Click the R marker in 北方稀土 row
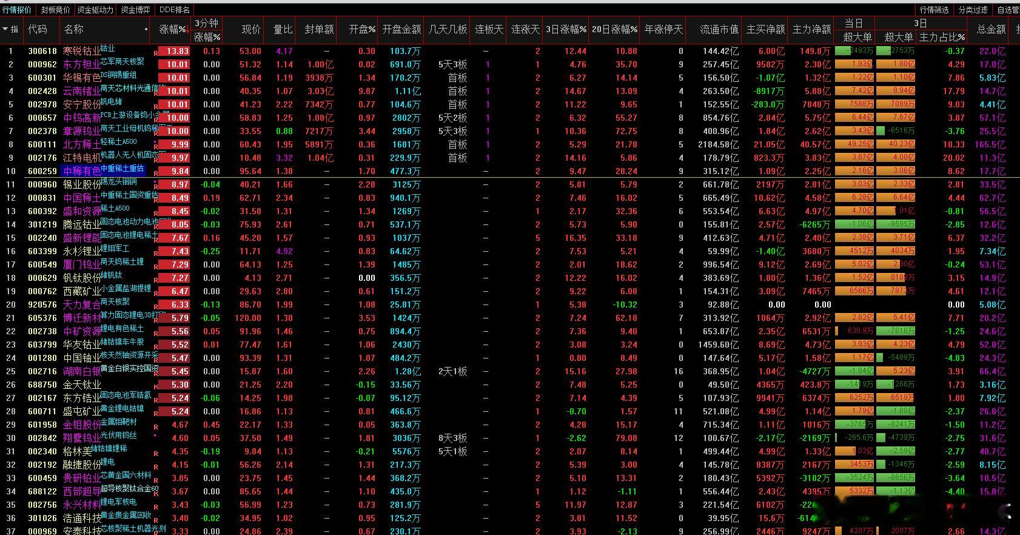 [156, 147]
